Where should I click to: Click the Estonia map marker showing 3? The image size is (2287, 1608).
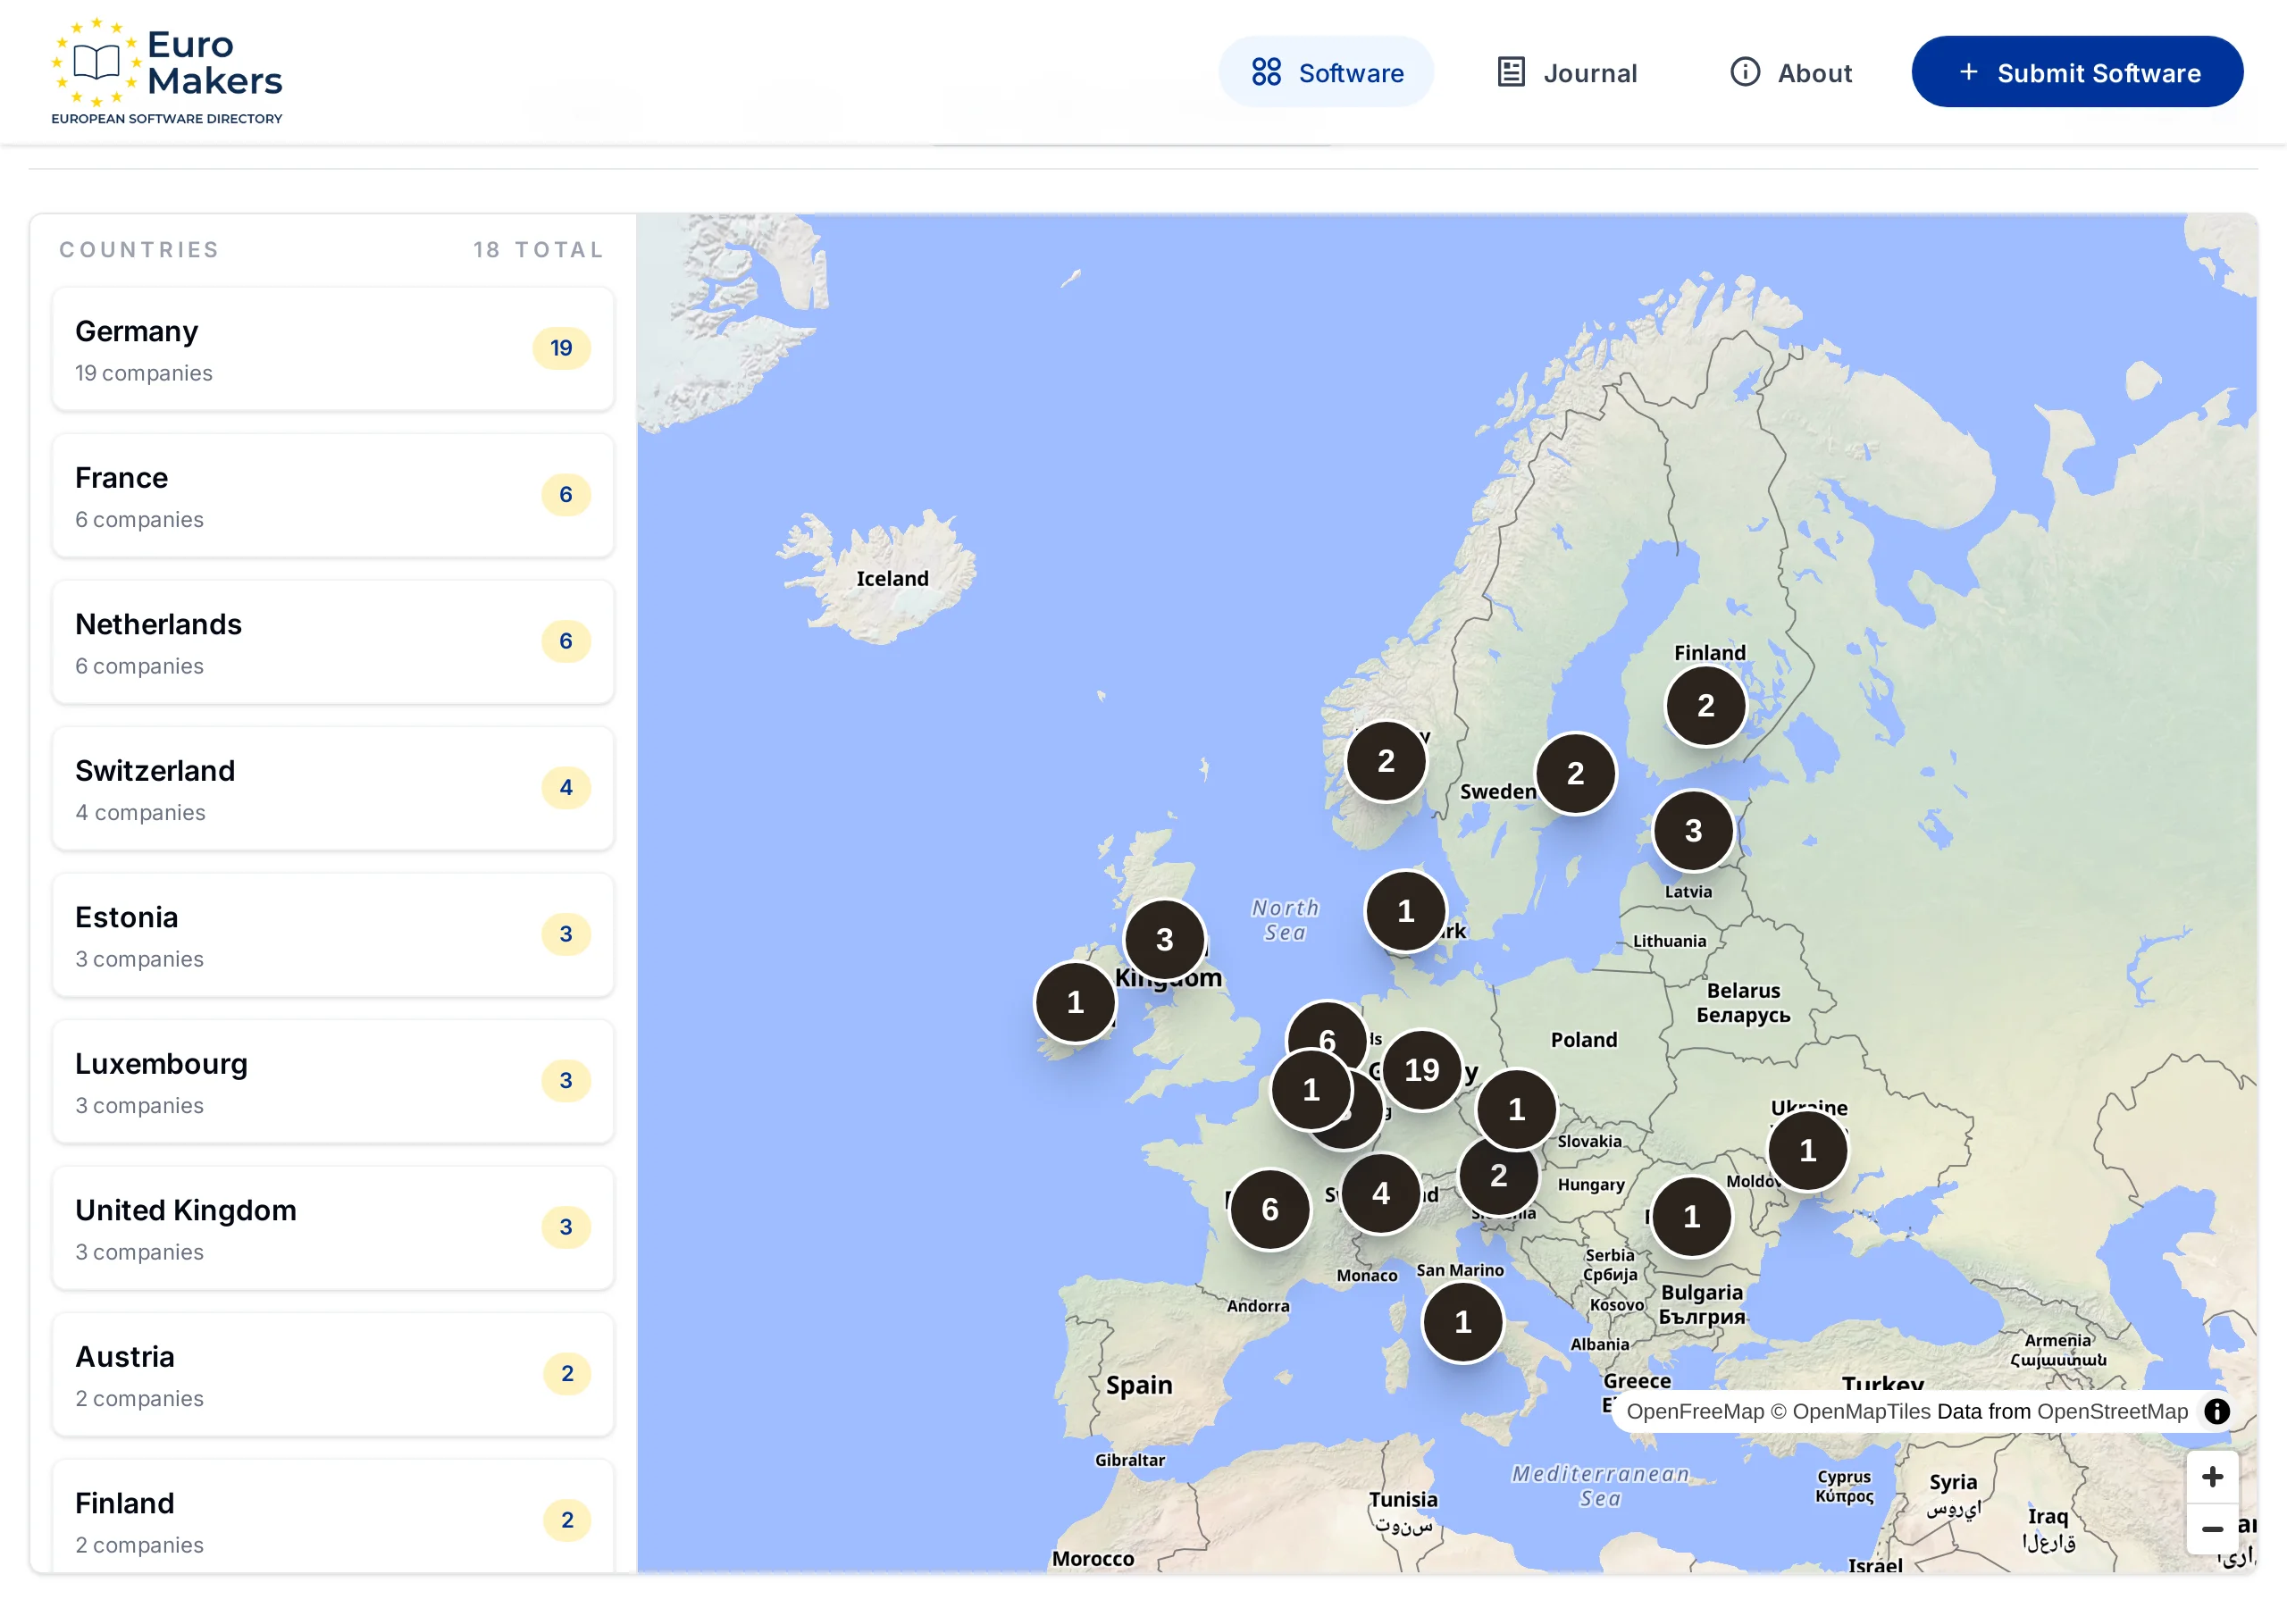1692,830
